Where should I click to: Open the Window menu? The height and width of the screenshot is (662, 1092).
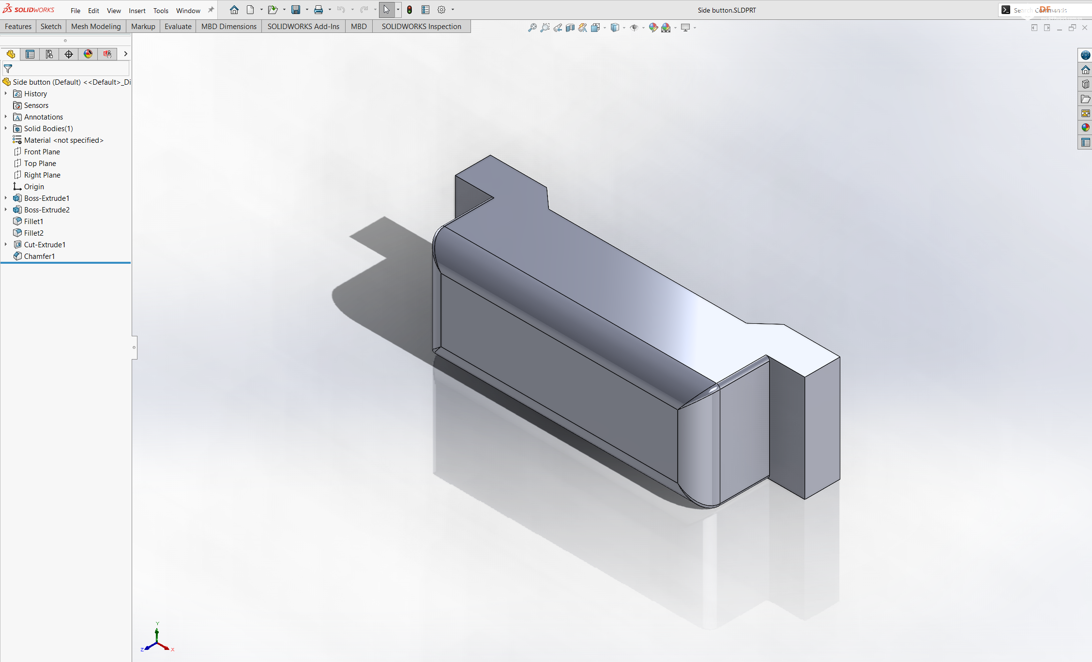[188, 11]
